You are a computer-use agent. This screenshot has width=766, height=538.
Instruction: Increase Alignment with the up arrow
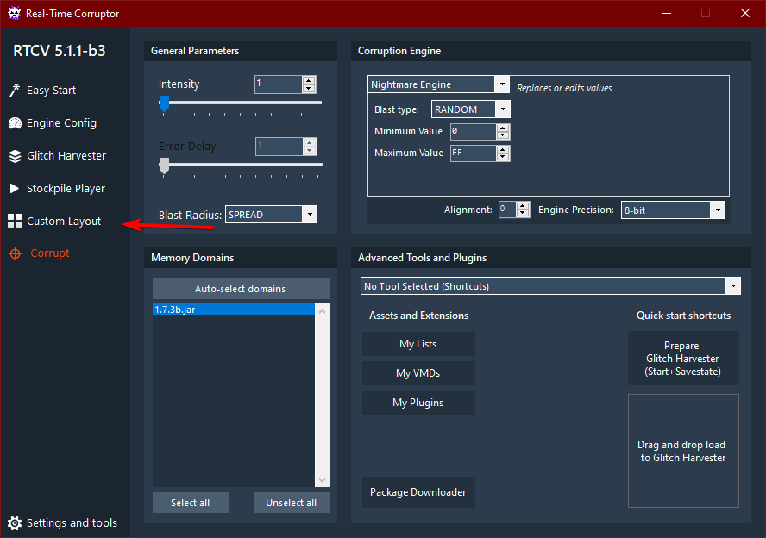(523, 205)
